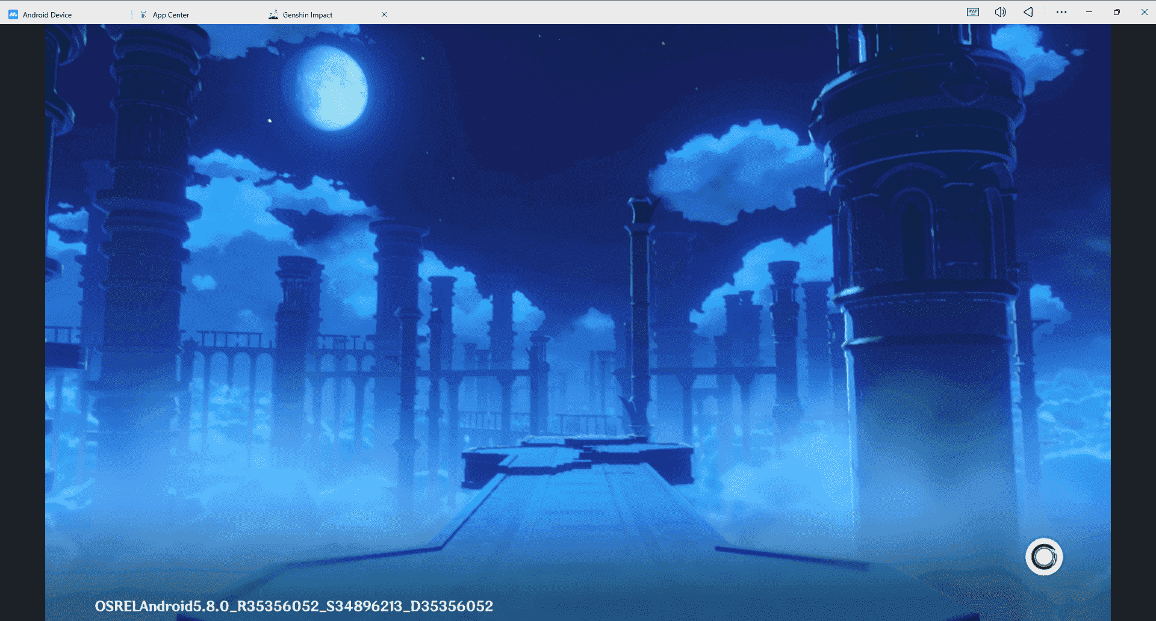
Task: Open the three-dot more options menu
Action: click(1061, 12)
